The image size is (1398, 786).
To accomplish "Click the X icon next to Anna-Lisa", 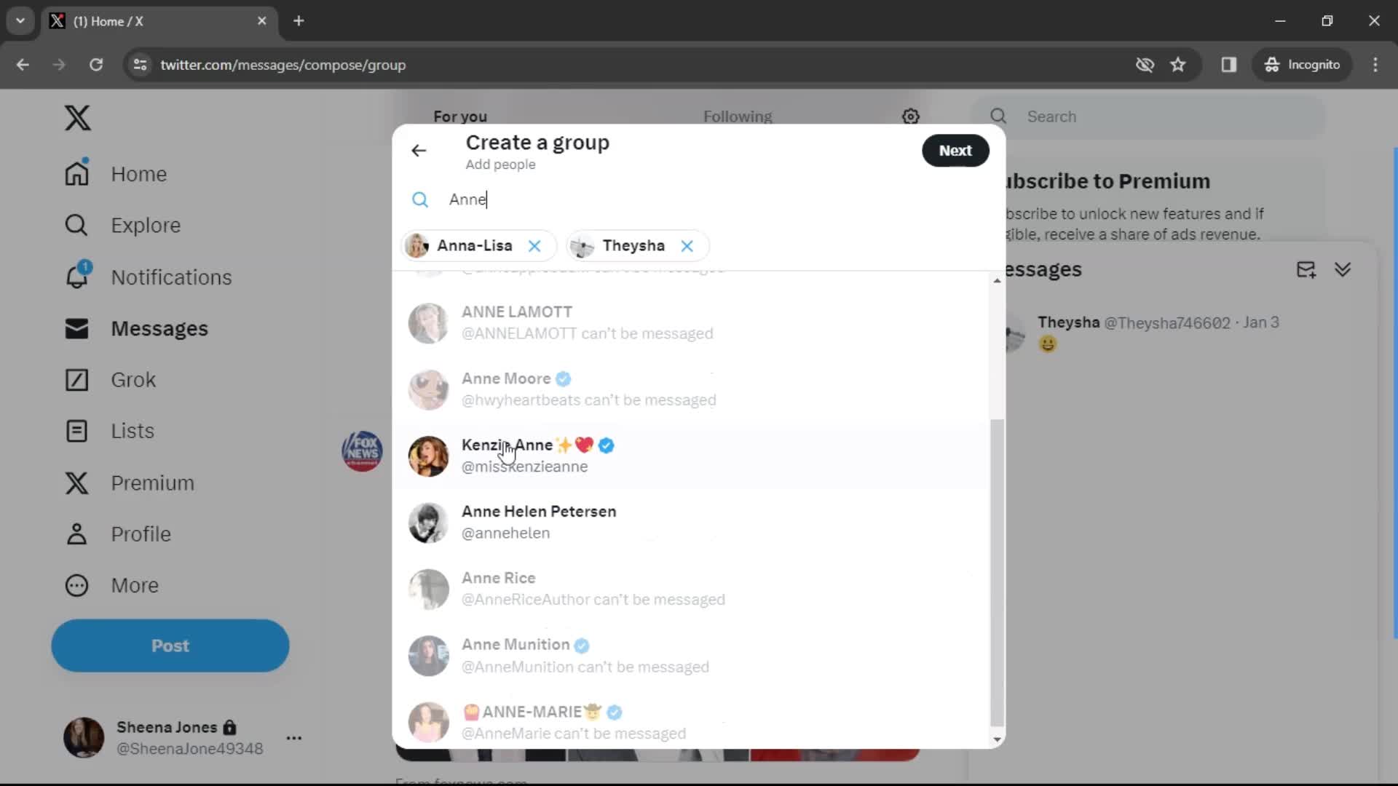I will (x=536, y=246).
